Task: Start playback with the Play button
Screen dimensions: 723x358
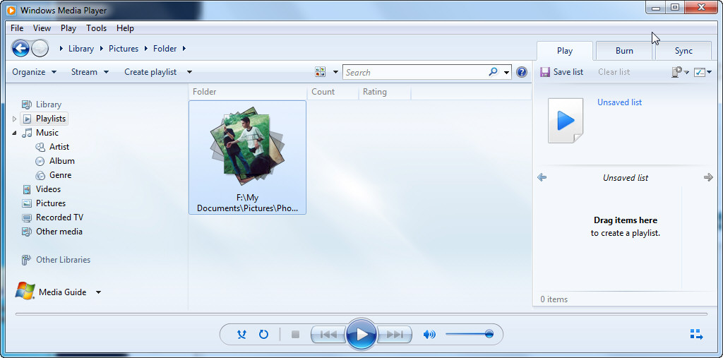Action: pyautogui.click(x=361, y=334)
